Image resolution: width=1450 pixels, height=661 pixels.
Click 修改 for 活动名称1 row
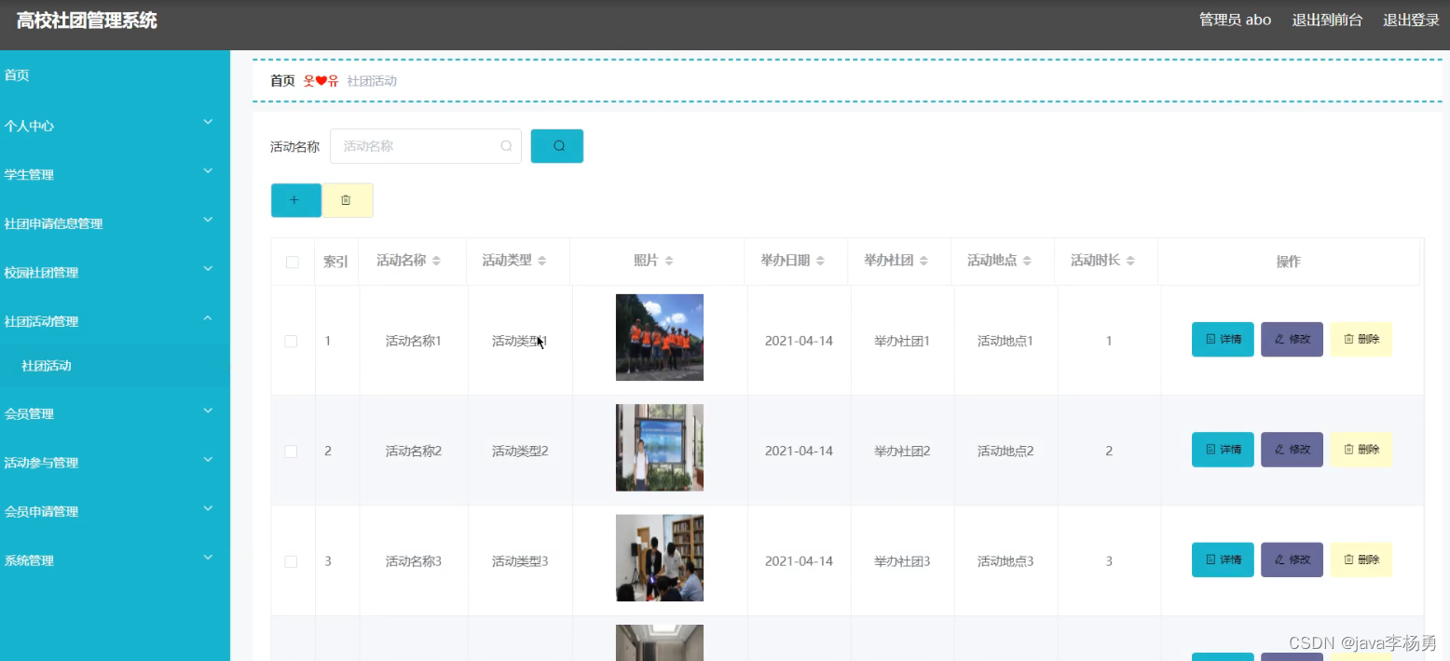(1292, 339)
